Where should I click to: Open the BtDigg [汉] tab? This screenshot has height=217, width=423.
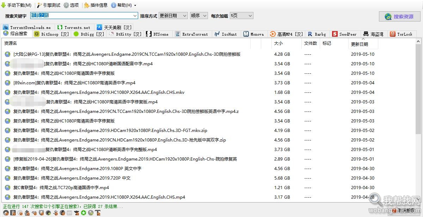point(89,34)
